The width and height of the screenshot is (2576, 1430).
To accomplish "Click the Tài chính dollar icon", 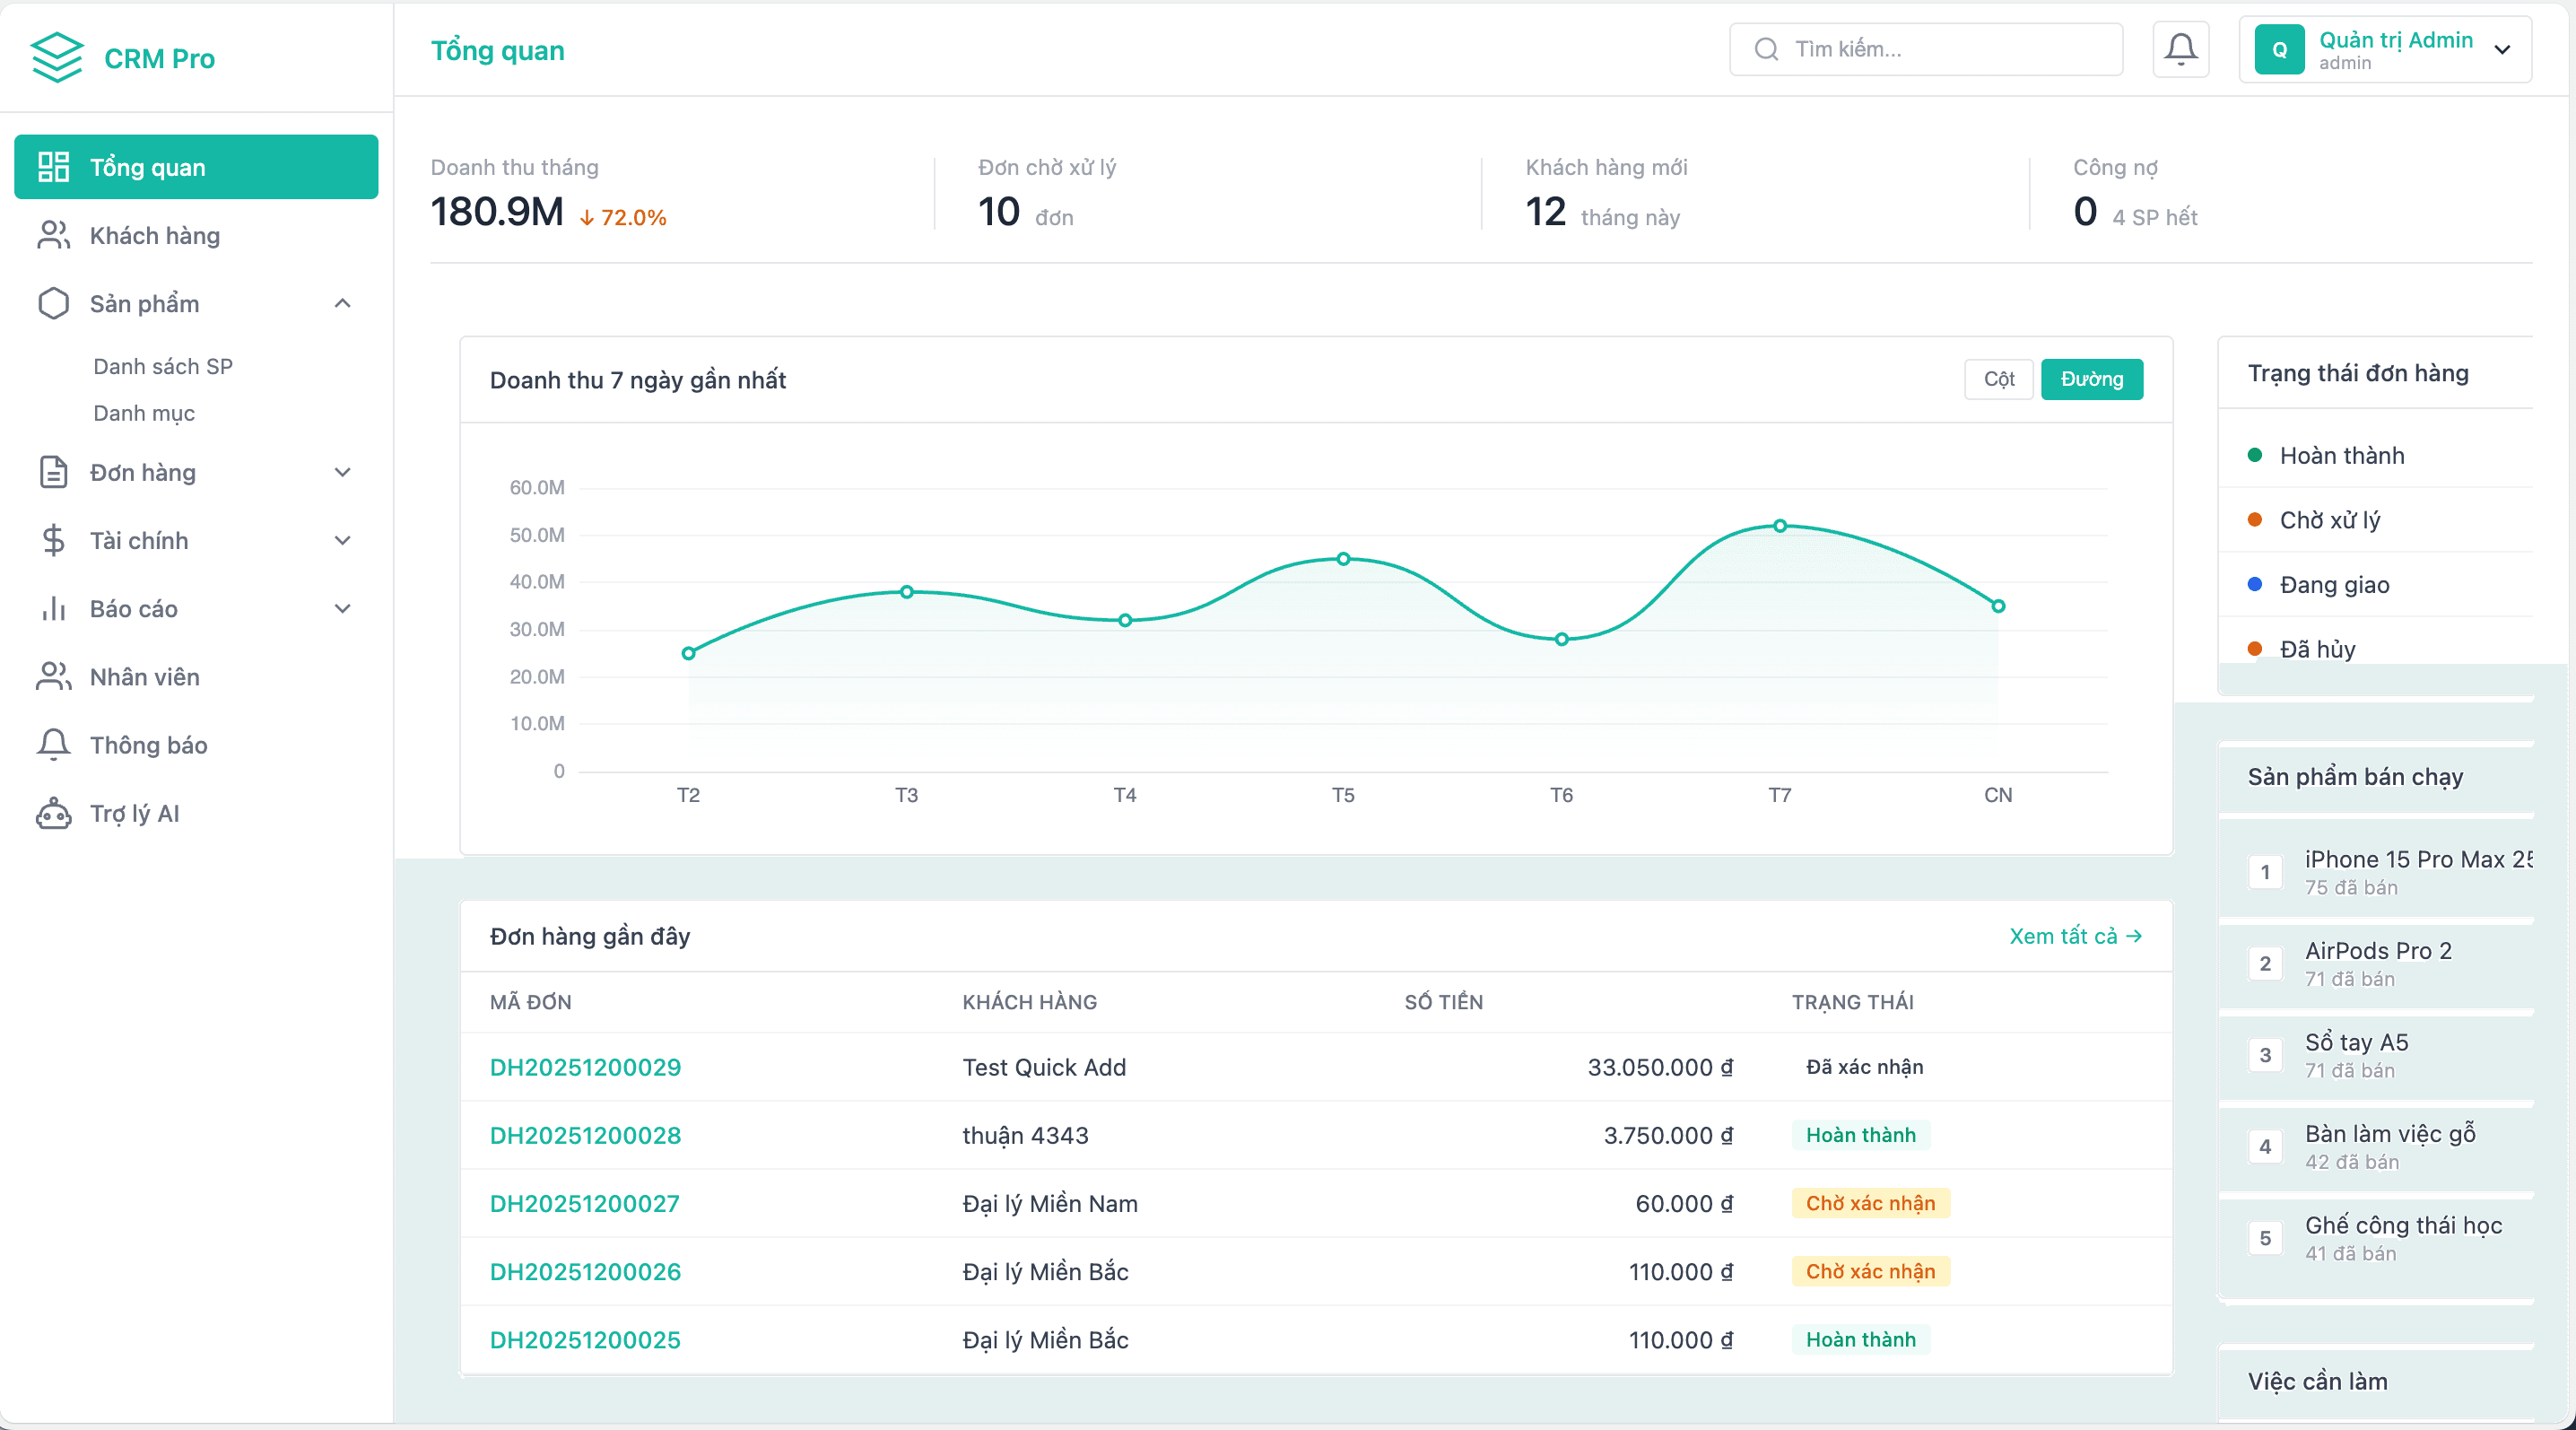I will click(x=53, y=540).
